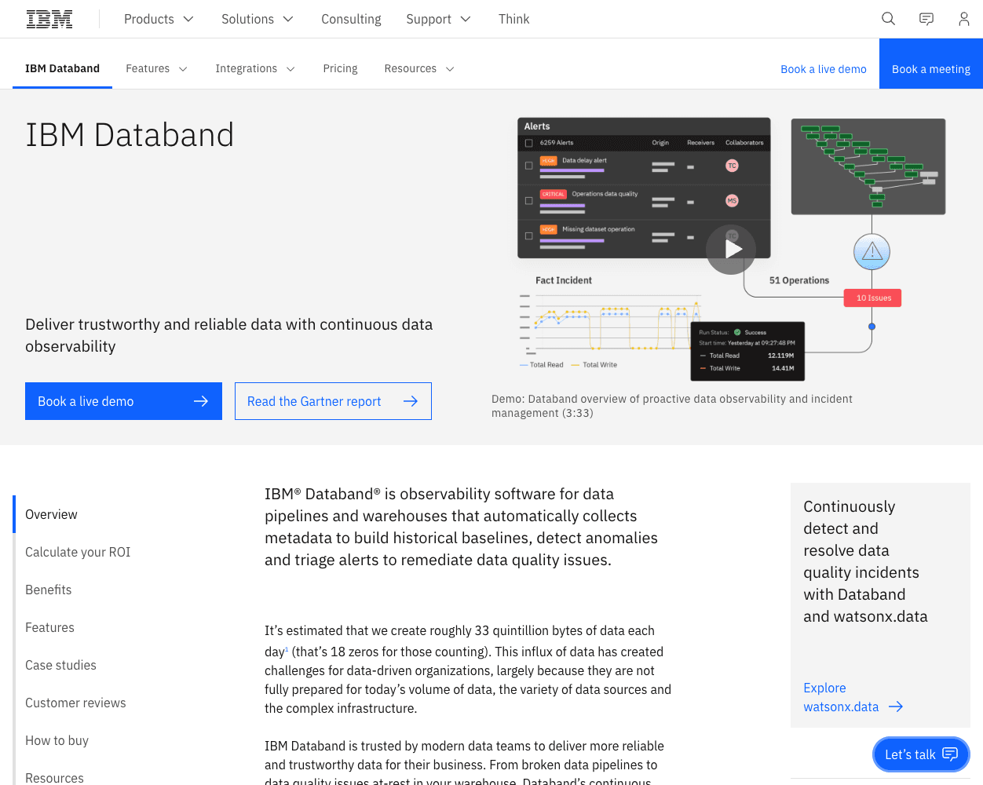The width and height of the screenshot is (983, 785).
Task: Open the chat icon in top bar
Action: click(x=926, y=19)
